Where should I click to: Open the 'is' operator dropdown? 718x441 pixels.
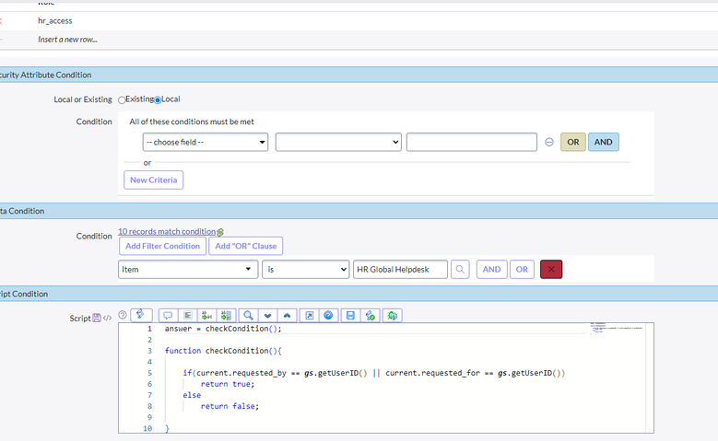click(x=305, y=270)
